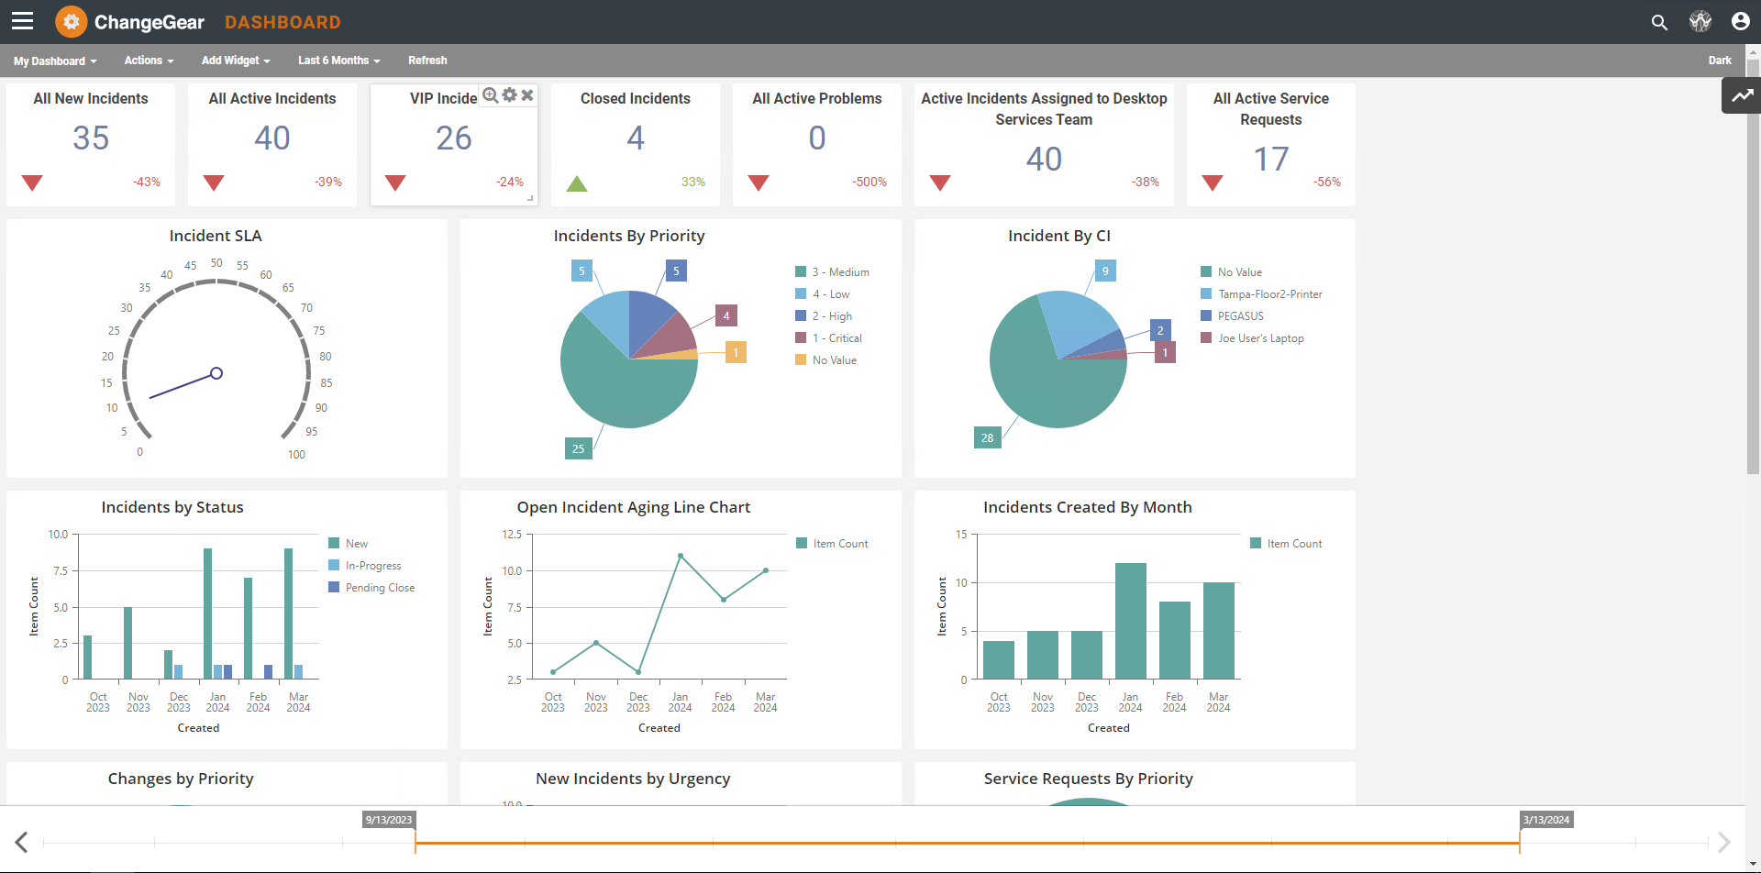Expand the My Dashboard dropdown

55,61
